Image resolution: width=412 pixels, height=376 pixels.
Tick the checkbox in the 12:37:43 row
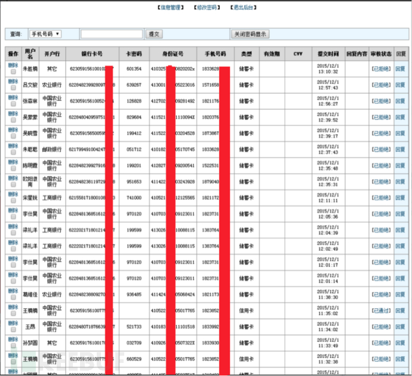[x=13, y=153]
